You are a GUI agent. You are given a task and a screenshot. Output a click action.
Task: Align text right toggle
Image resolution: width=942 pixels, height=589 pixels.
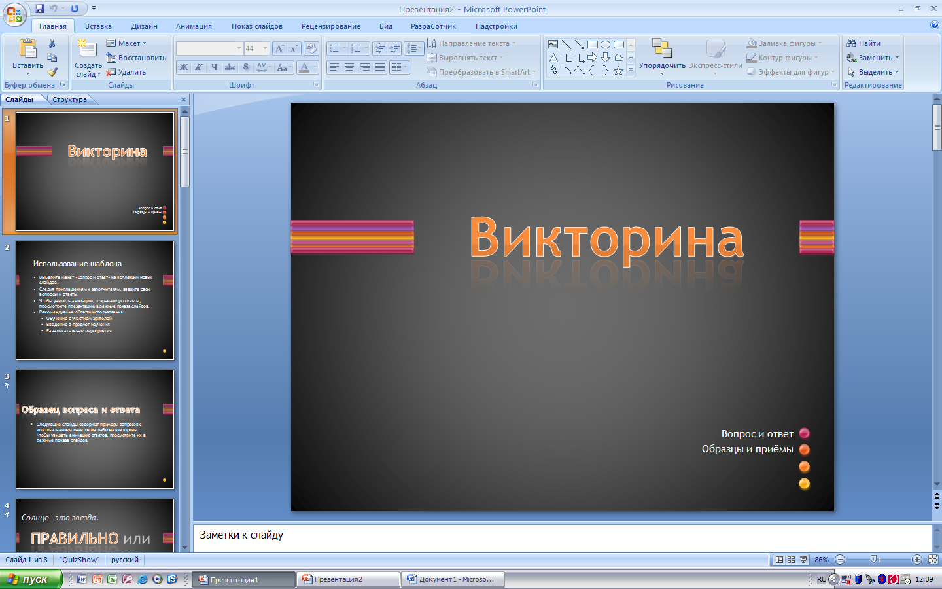[x=364, y=67]
